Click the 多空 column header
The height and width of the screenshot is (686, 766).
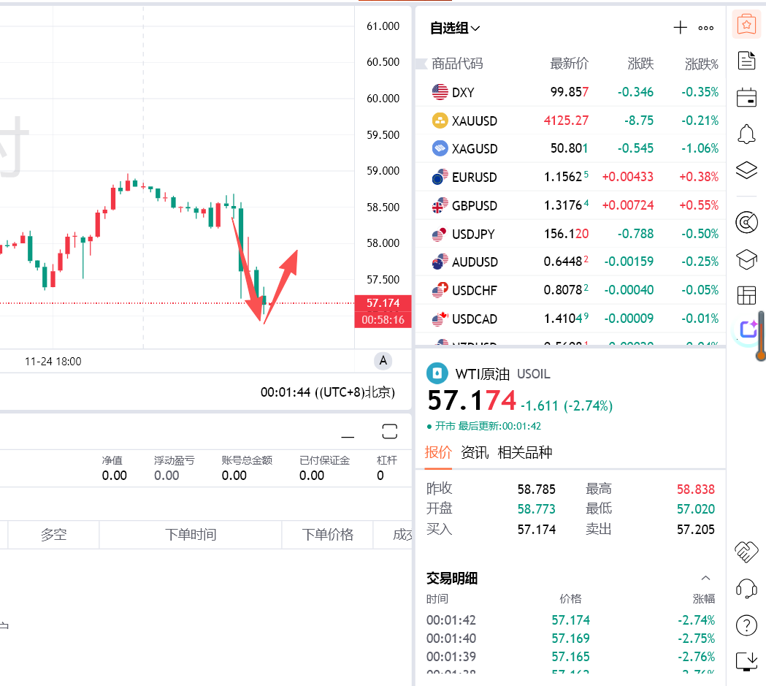[x=54, y=535]
